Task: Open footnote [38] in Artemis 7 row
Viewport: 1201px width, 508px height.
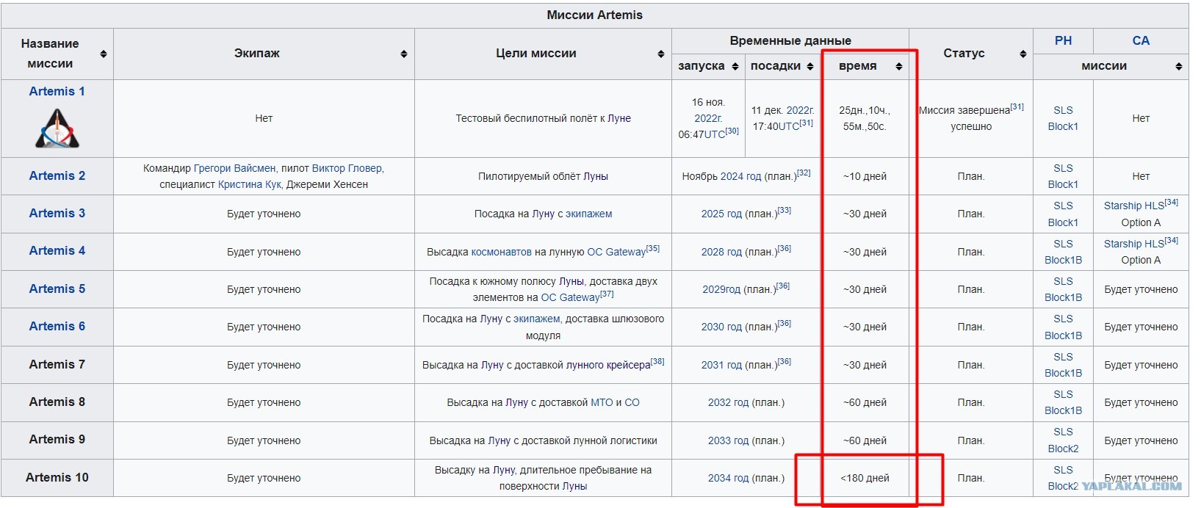Action: coord(657,361)
